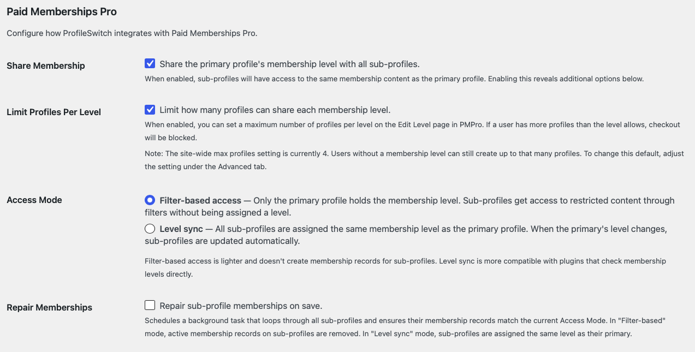Image resolution: width=695 pixels, height=352 pixels.
Task: Disable the Limit Profiles Per Level checkbox
Action: 150,109
